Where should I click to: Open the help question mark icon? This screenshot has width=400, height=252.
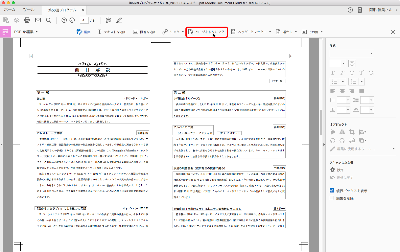click(x=350, y=10)
